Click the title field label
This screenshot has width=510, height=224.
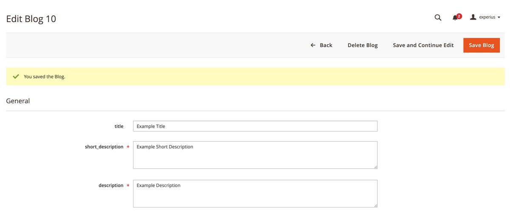pos(119,126)
